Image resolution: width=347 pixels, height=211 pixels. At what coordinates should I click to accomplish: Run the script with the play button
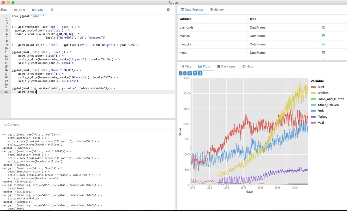coord(168,9)
